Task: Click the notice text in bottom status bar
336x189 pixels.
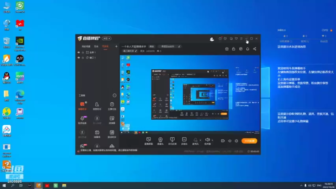Action: click(109, 150)
